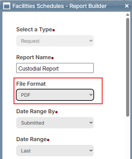Screen dimensions: 132x159
Task: Close the Report Builder dialog
Action: [127, 6]
